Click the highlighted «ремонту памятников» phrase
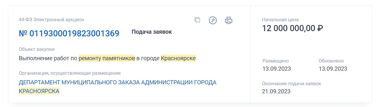 coord(107,58)
